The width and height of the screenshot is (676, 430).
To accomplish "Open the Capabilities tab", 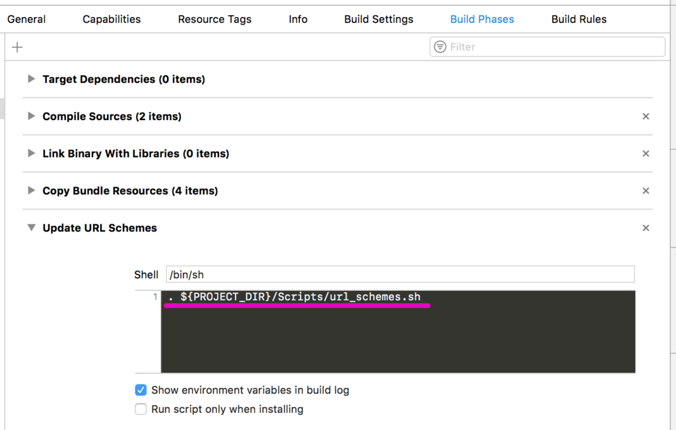I will click(x=112, y=19).
